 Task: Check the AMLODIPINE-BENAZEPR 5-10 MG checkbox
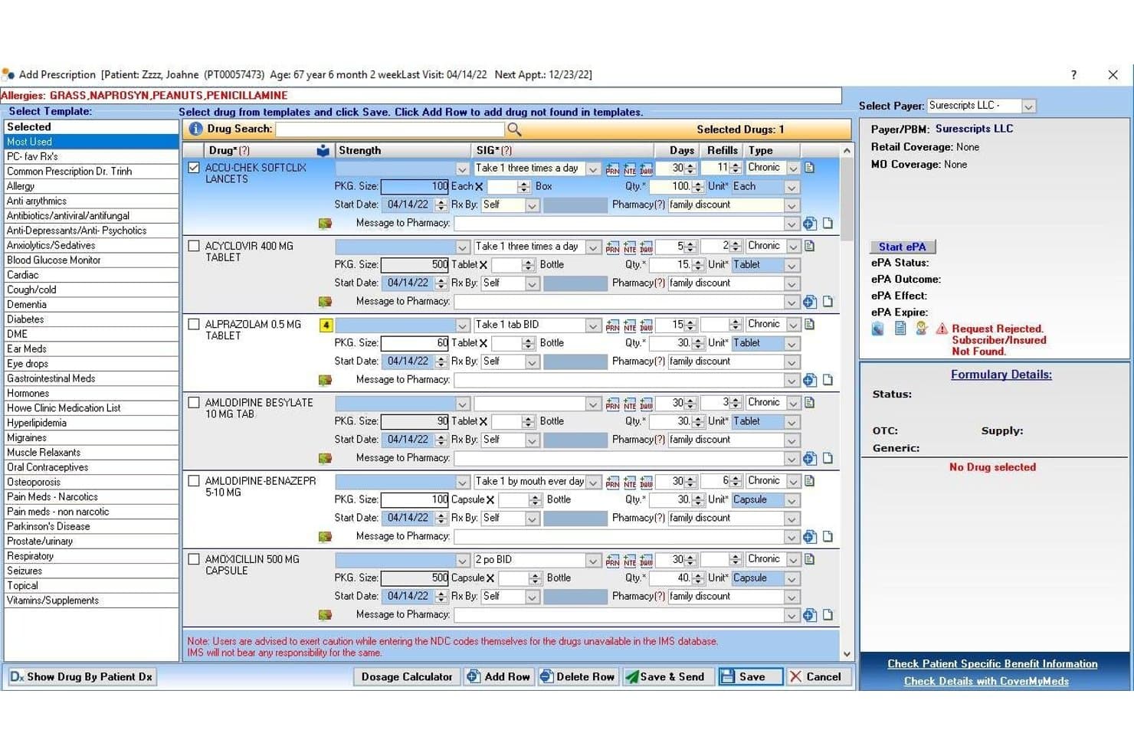tap(194, 481)
